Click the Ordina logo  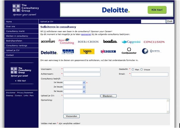click(x=108, y=51)
